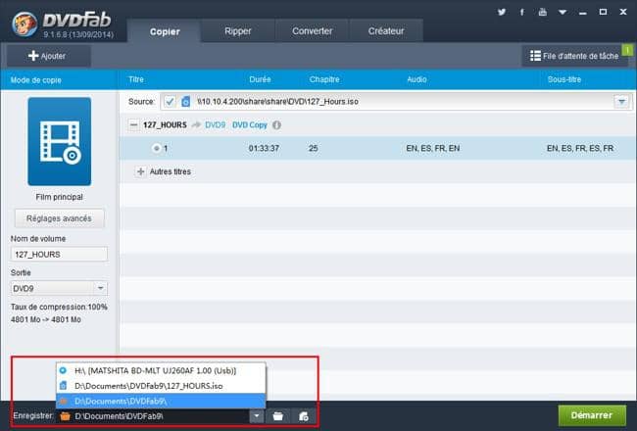
Task: Click the Mode de copie header
Action: tap(35, 80)
